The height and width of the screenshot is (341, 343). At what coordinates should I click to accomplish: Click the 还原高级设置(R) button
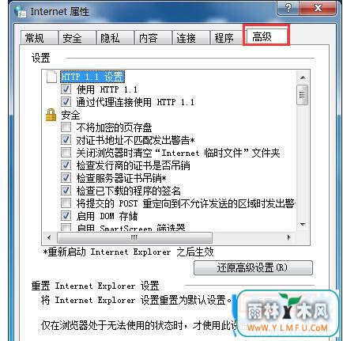pyautogui.click(x=253, y=268)
